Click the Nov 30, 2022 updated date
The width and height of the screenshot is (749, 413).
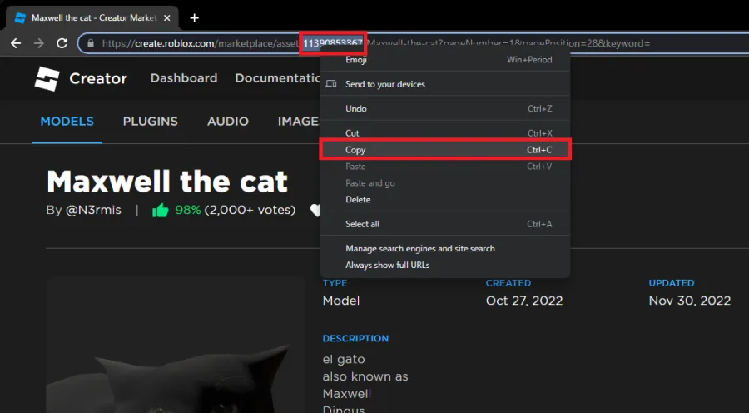[689, 301]
